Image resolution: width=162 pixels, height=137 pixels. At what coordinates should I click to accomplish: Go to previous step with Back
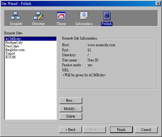(70, 130)
